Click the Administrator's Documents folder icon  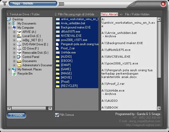(19, 65)
